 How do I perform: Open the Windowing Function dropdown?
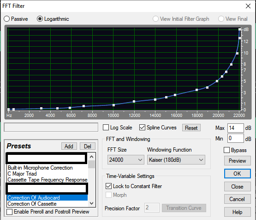[x=176, y=159]
